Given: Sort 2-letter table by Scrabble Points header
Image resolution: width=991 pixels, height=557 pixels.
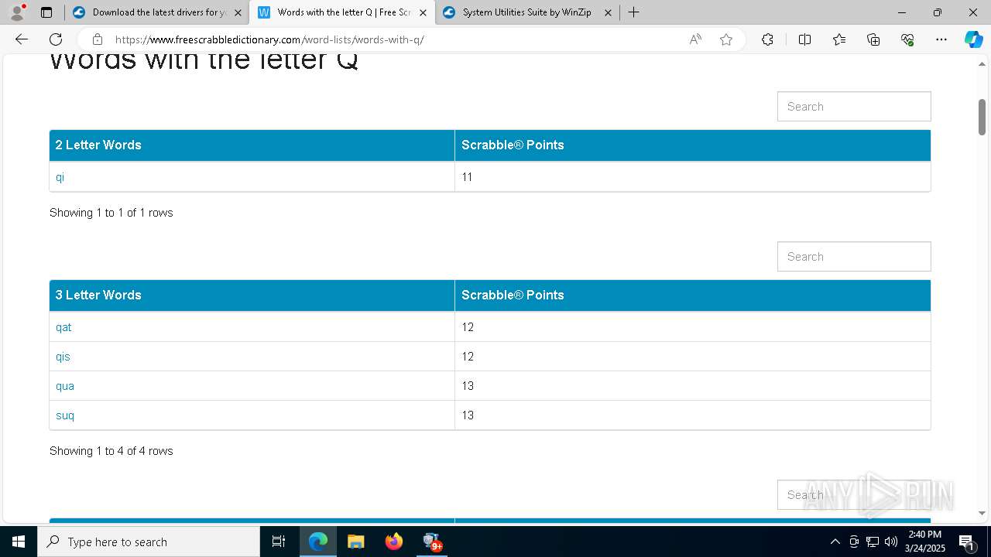Looking at the screenshot, I should pos(693,145).
